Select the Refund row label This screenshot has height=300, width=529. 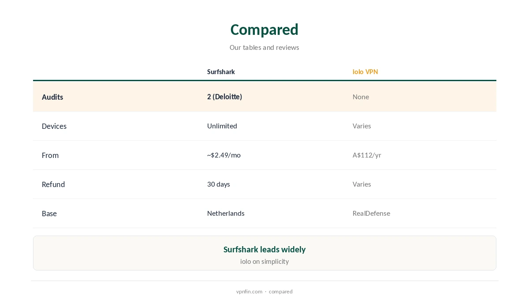coord(53,184)
